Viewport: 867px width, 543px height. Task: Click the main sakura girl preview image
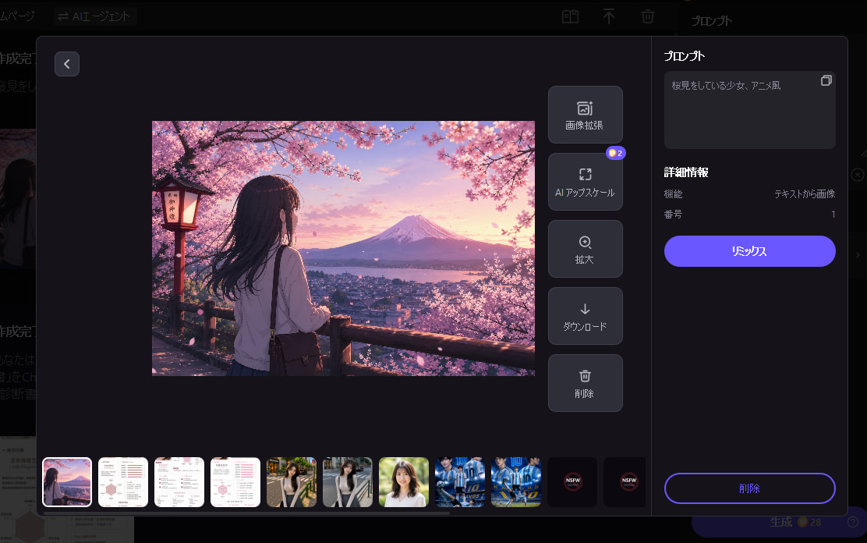click(x=343, y=249)
